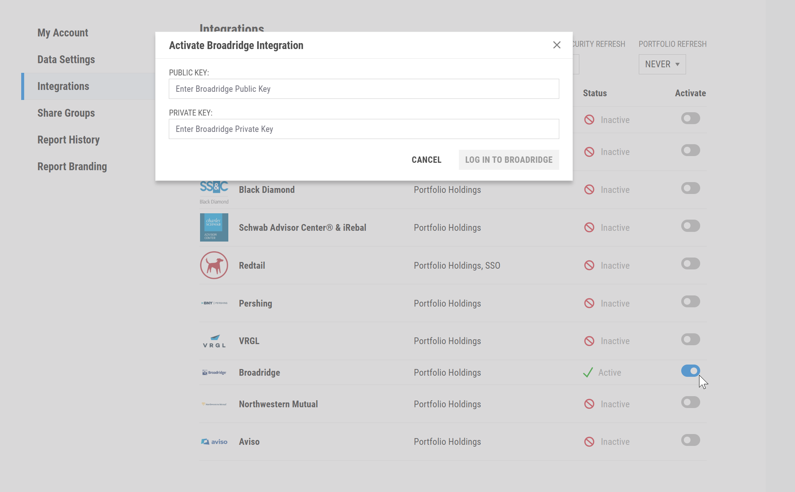Click the Redtail integration name
The image size is (795, 492).
point(252,266)
